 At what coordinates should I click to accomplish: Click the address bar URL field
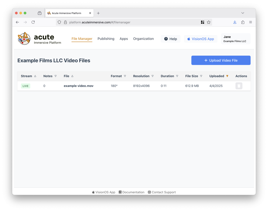pyautogui.click(x=134, y=22)
